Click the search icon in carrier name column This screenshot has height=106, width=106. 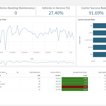(18, 72)
